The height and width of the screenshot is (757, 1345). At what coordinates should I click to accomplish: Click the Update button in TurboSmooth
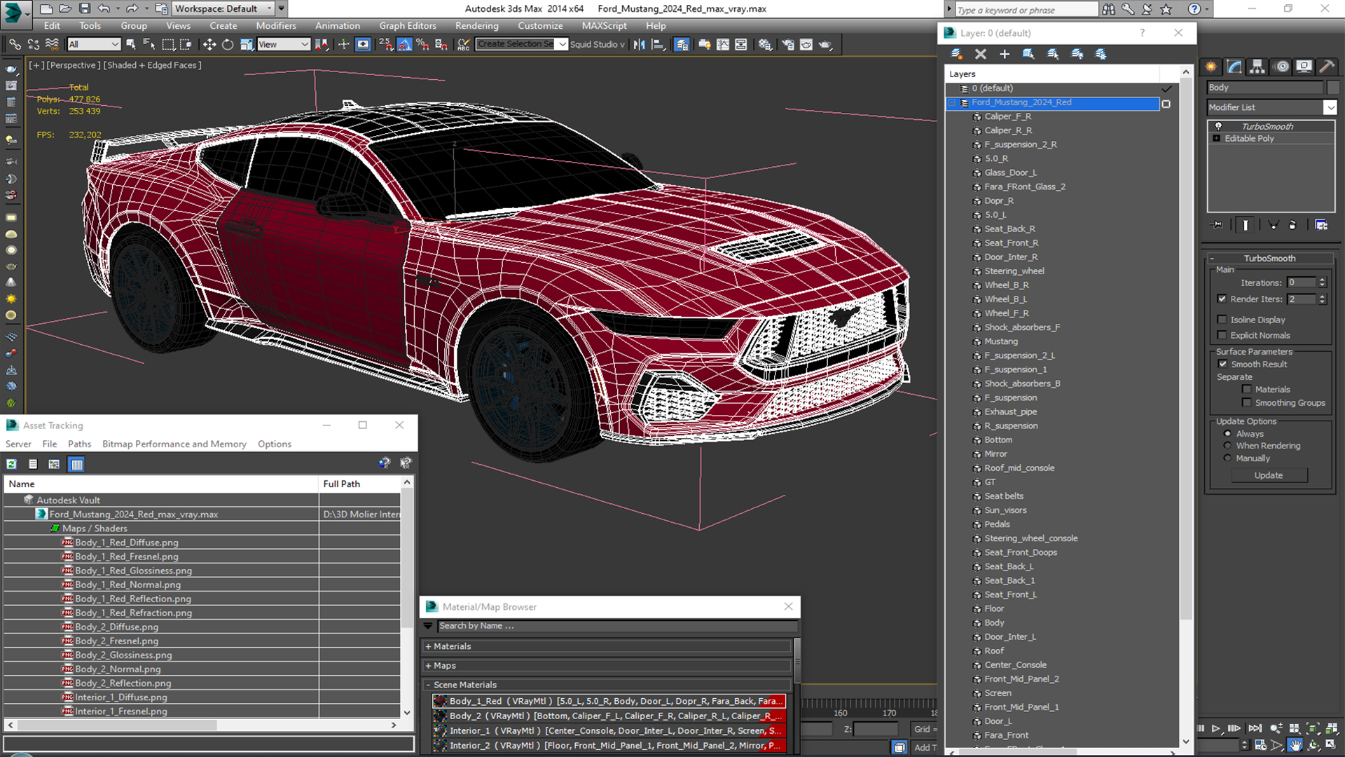(x=1269, y=475)
